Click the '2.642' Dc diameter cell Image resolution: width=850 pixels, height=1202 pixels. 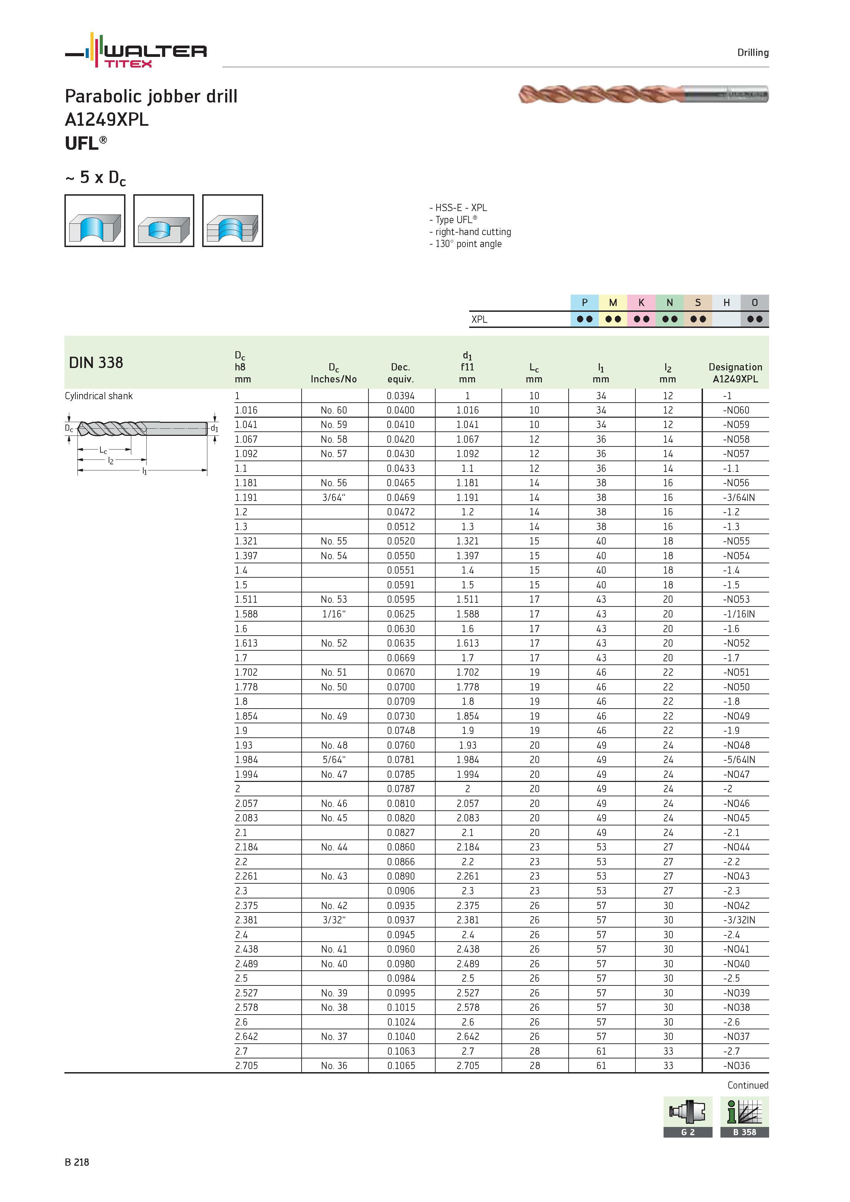click(x=246, y=1037)
